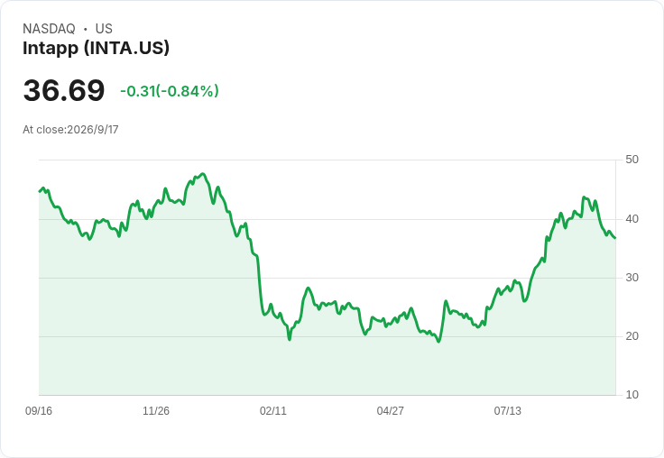
Task: Click the 36.69 current price
Action: pyautogui.click(x=64, y=90)
